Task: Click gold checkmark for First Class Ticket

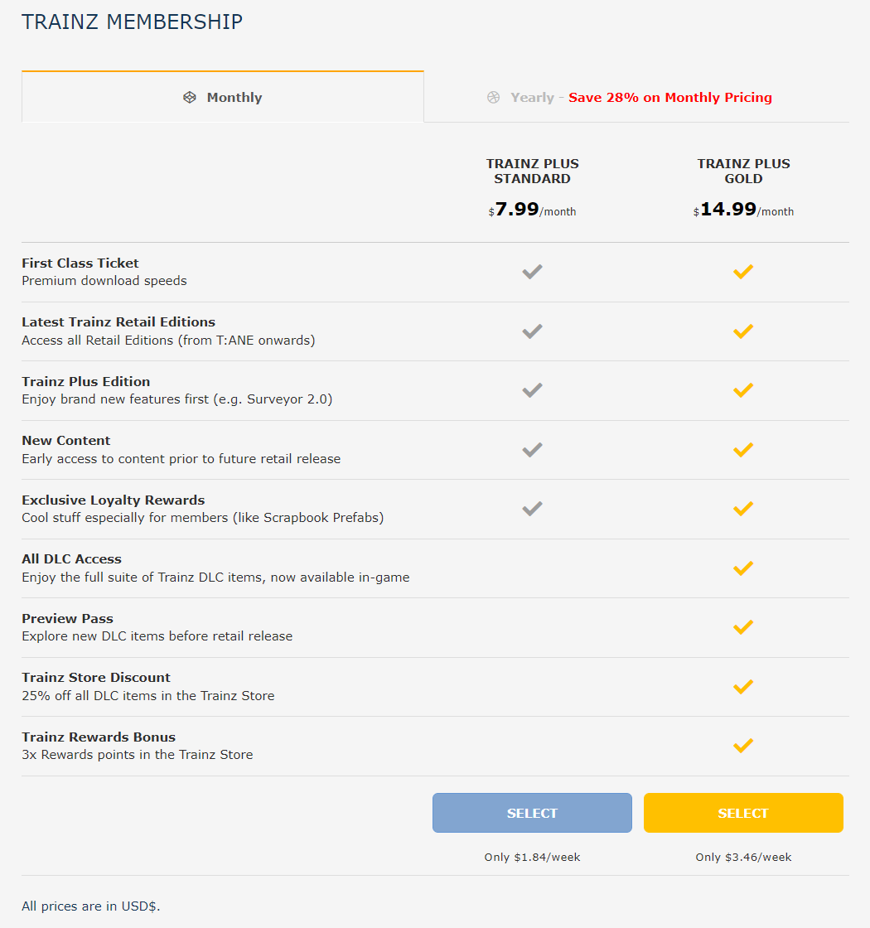Action: point(743,272)
